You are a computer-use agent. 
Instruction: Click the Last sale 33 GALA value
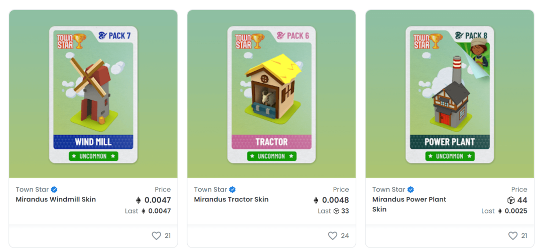tap(341, 211)
